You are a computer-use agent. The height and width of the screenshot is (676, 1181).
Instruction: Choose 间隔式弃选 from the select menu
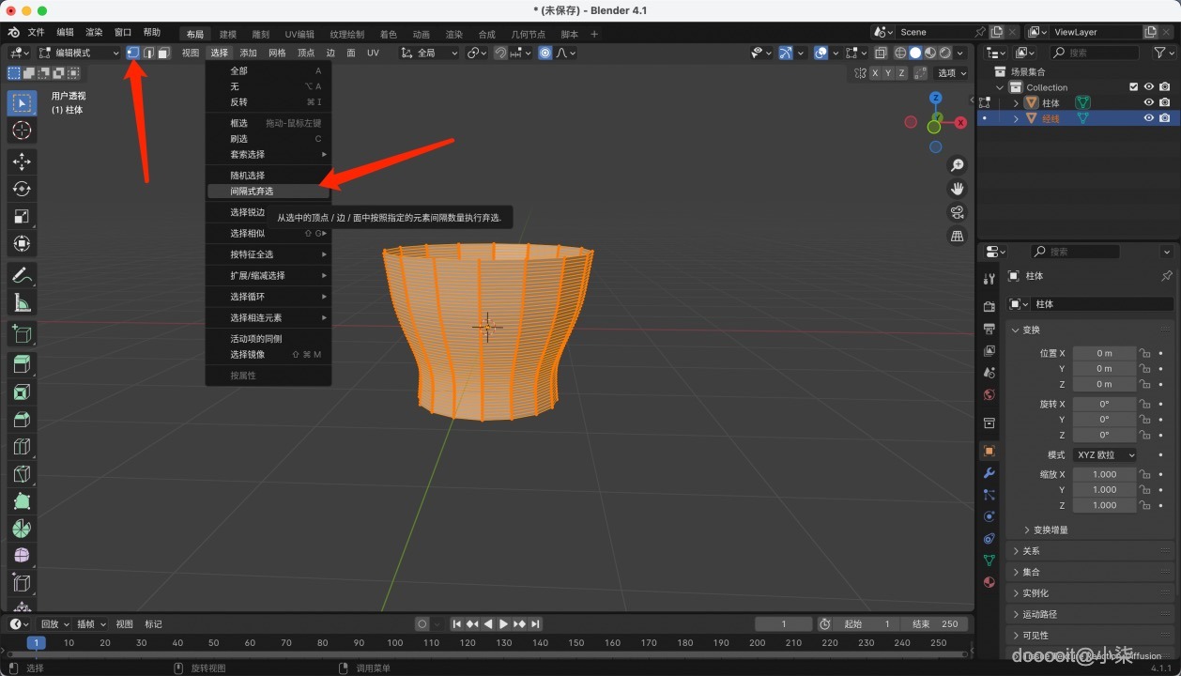click(252, 192)
